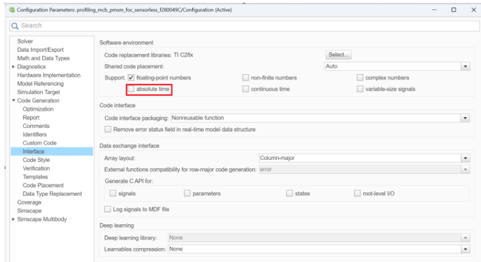Click Select... for code replacement libraries

pyautogui.click(x=339, y=55)
